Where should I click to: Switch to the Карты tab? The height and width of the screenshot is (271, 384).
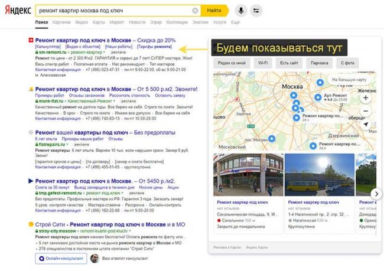[x=99, y=22]
